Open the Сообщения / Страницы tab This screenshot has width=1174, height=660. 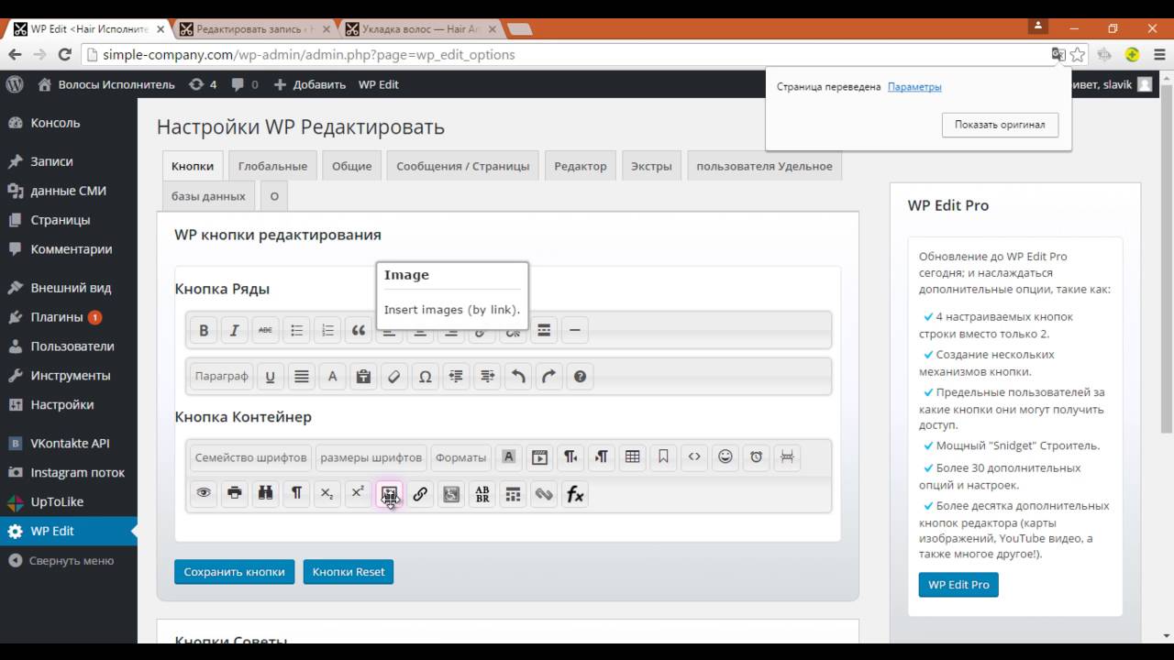[x=463, y=166]
